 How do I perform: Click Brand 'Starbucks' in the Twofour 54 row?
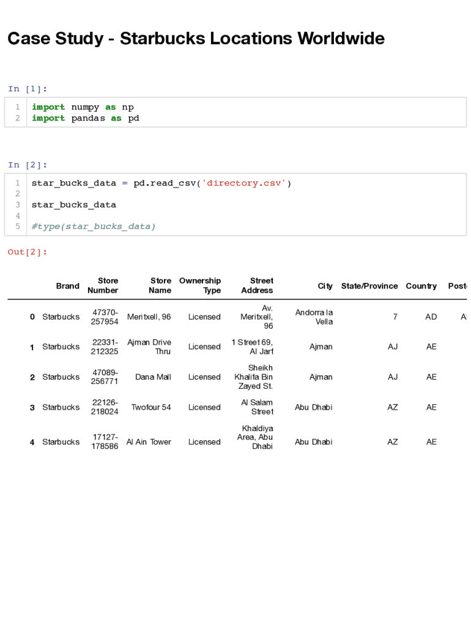61,407
